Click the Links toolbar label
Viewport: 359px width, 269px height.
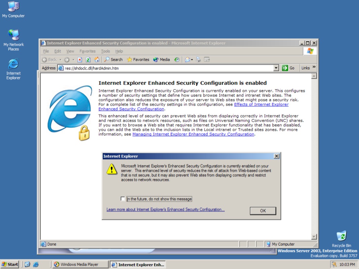305,68
